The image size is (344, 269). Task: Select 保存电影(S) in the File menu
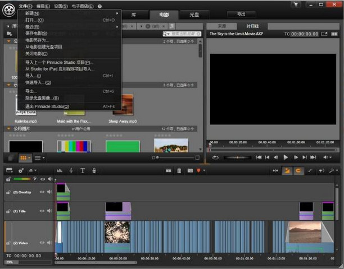tap(37, 33)
